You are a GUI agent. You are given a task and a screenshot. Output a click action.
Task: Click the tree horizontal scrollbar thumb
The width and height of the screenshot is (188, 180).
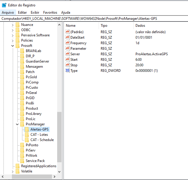[32, 177]
